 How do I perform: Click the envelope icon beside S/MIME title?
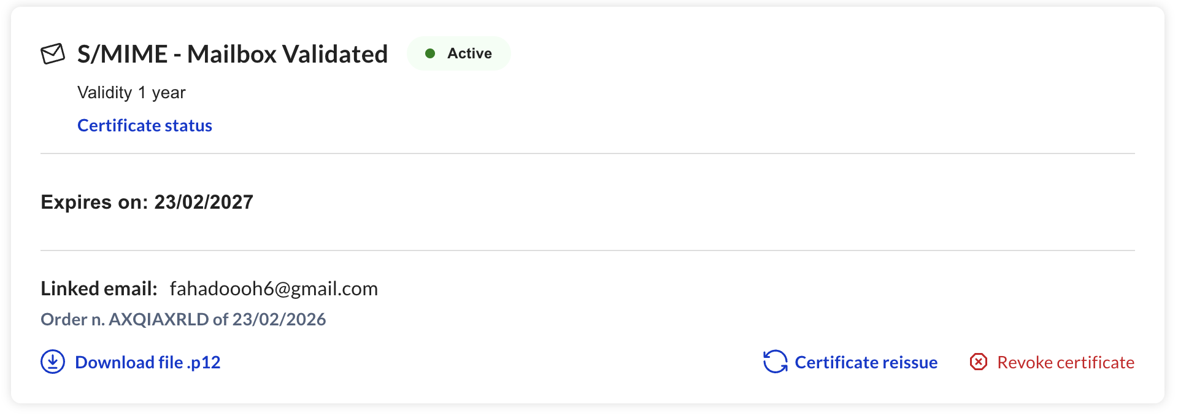53,54
